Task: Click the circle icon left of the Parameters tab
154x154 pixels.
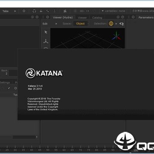Action: [133, 17]
